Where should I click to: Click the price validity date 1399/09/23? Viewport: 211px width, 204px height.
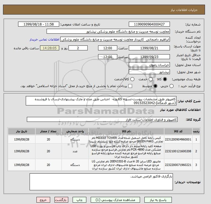point(149,57)
